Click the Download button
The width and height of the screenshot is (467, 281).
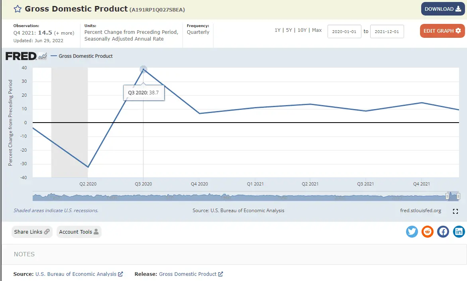tap(443, 9)
